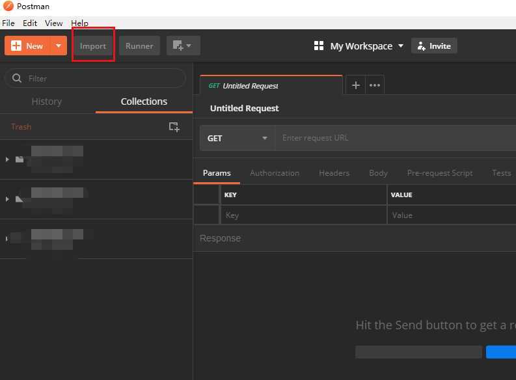Click the New button plus icon

(16, 46)
